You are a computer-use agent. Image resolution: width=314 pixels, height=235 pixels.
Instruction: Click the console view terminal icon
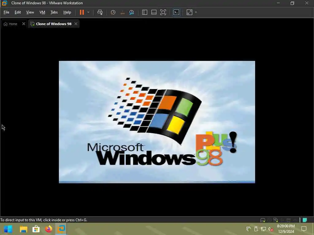pos(176,12)
